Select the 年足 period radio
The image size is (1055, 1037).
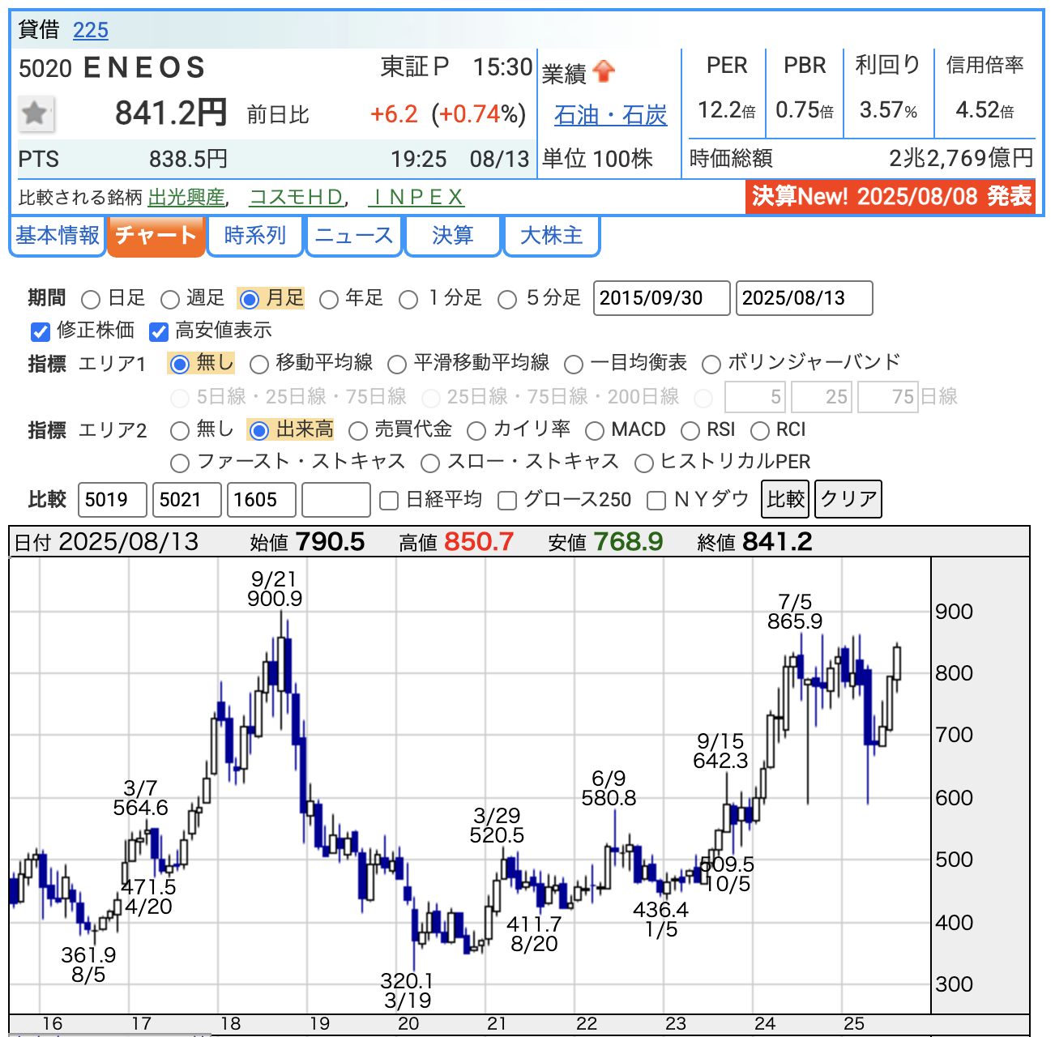328,300
